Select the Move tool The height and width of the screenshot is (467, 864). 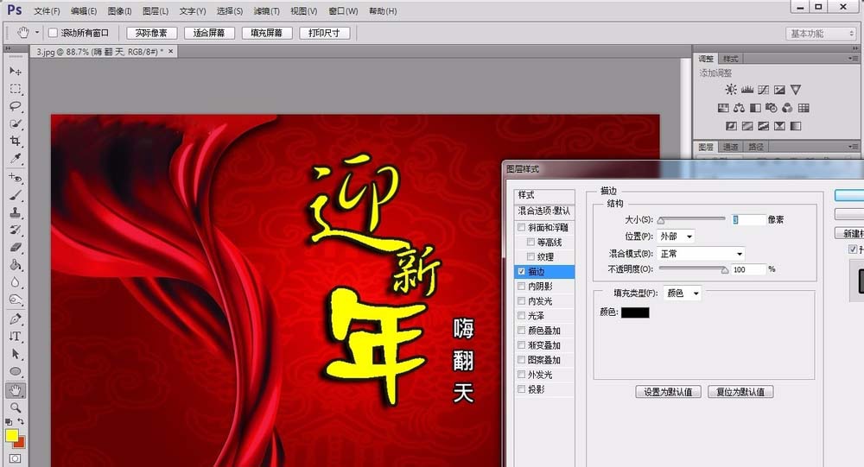16,71
